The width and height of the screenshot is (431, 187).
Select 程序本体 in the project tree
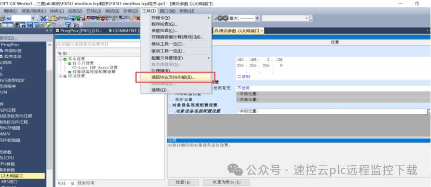(x=12, y=57)
